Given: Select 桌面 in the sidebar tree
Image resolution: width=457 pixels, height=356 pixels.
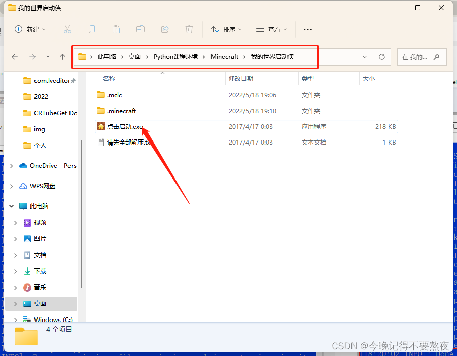Looking at the screenshot, I should click(x=41, y=304).
